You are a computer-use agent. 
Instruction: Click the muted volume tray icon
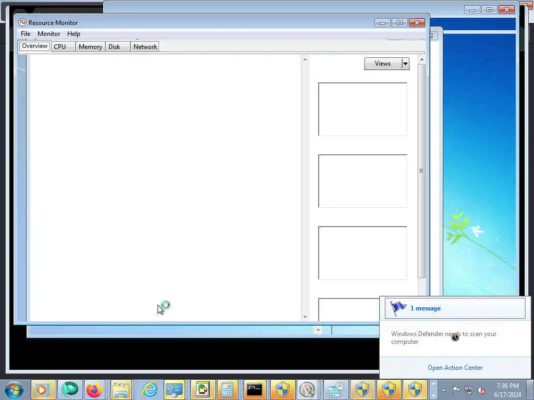[481, 390]
